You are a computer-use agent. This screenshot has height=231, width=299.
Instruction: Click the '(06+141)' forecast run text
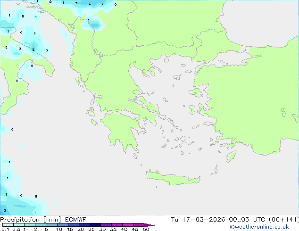click(x=284, y=220)
